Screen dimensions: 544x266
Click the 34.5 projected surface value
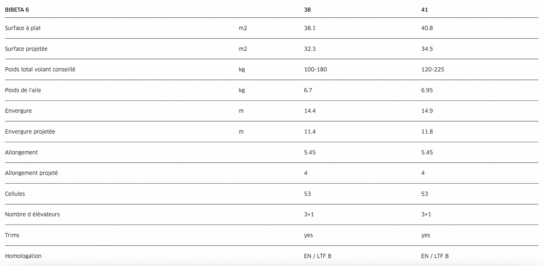tap(427, 49)
